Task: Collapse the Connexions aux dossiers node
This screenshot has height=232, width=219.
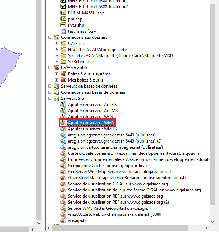Action: 50,37
